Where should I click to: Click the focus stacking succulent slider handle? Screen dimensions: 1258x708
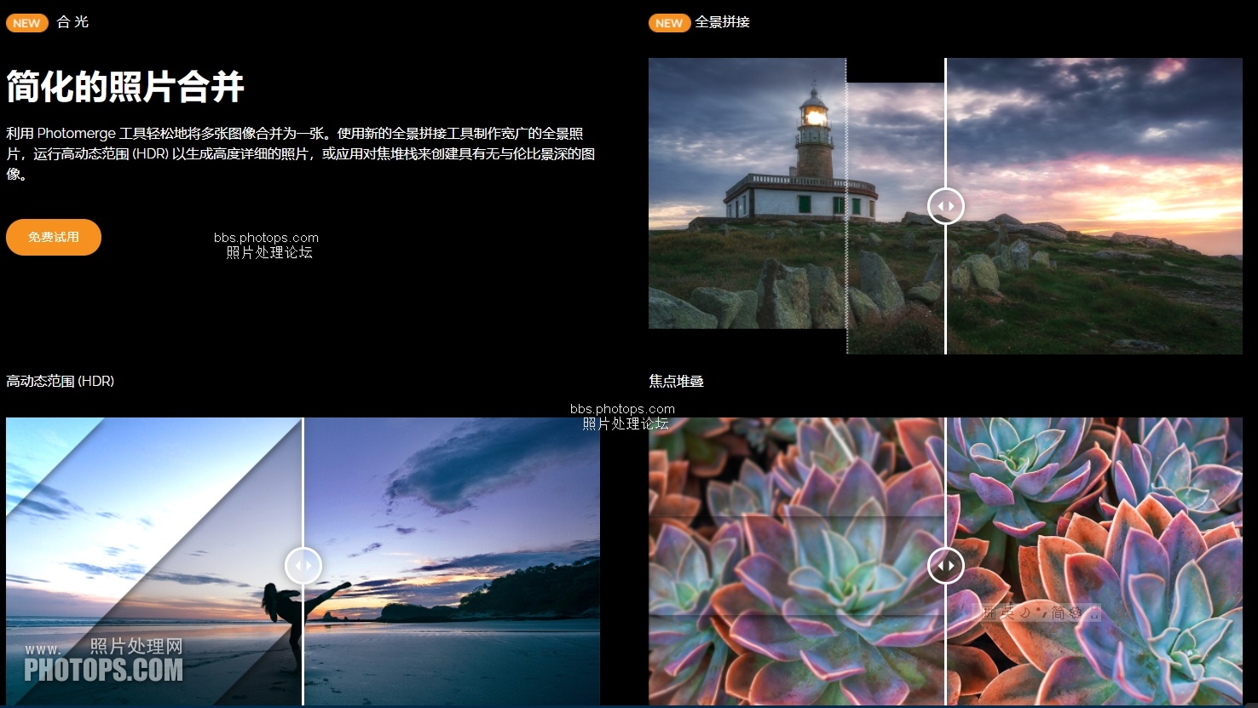pos(945,565)
